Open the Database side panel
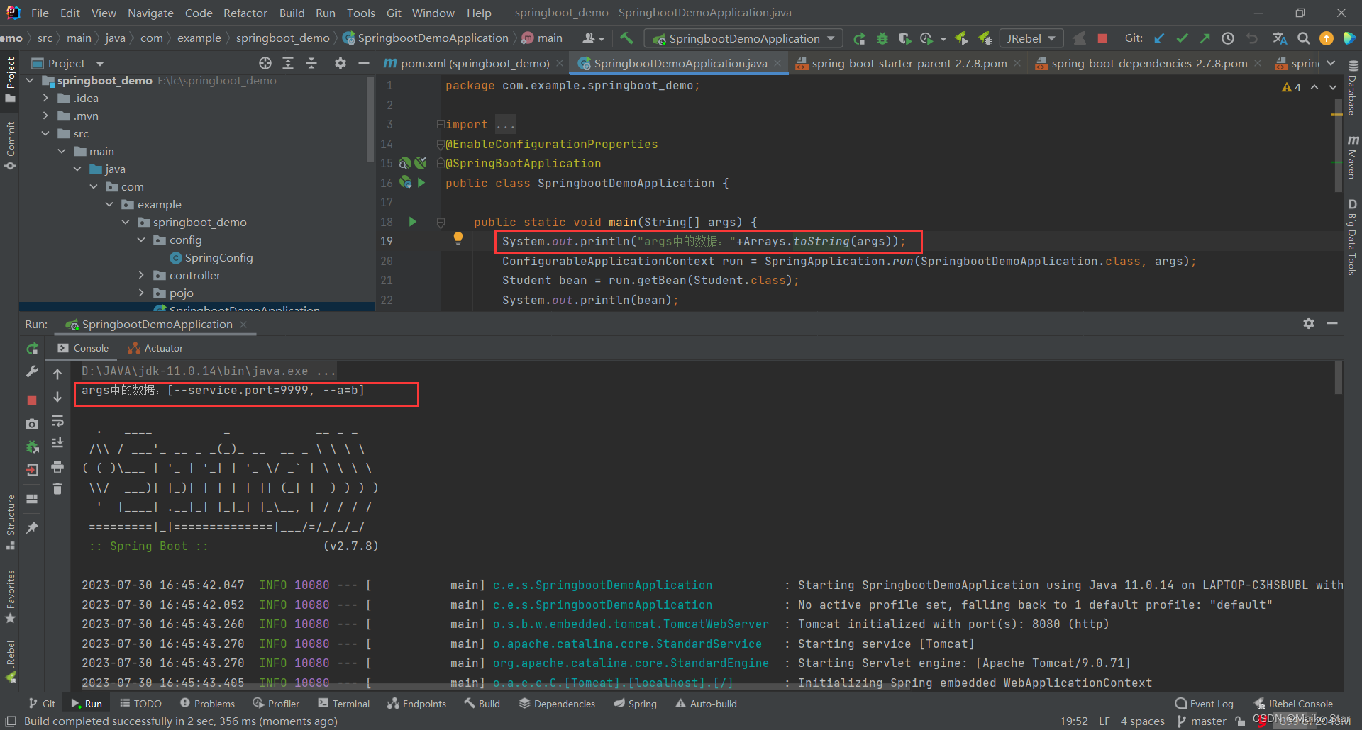The image size is (1362, 730). (x=1353, y=87)
